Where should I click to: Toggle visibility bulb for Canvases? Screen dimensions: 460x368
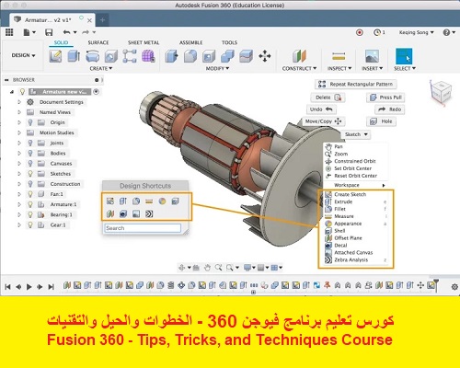click(x=30, y=164)
